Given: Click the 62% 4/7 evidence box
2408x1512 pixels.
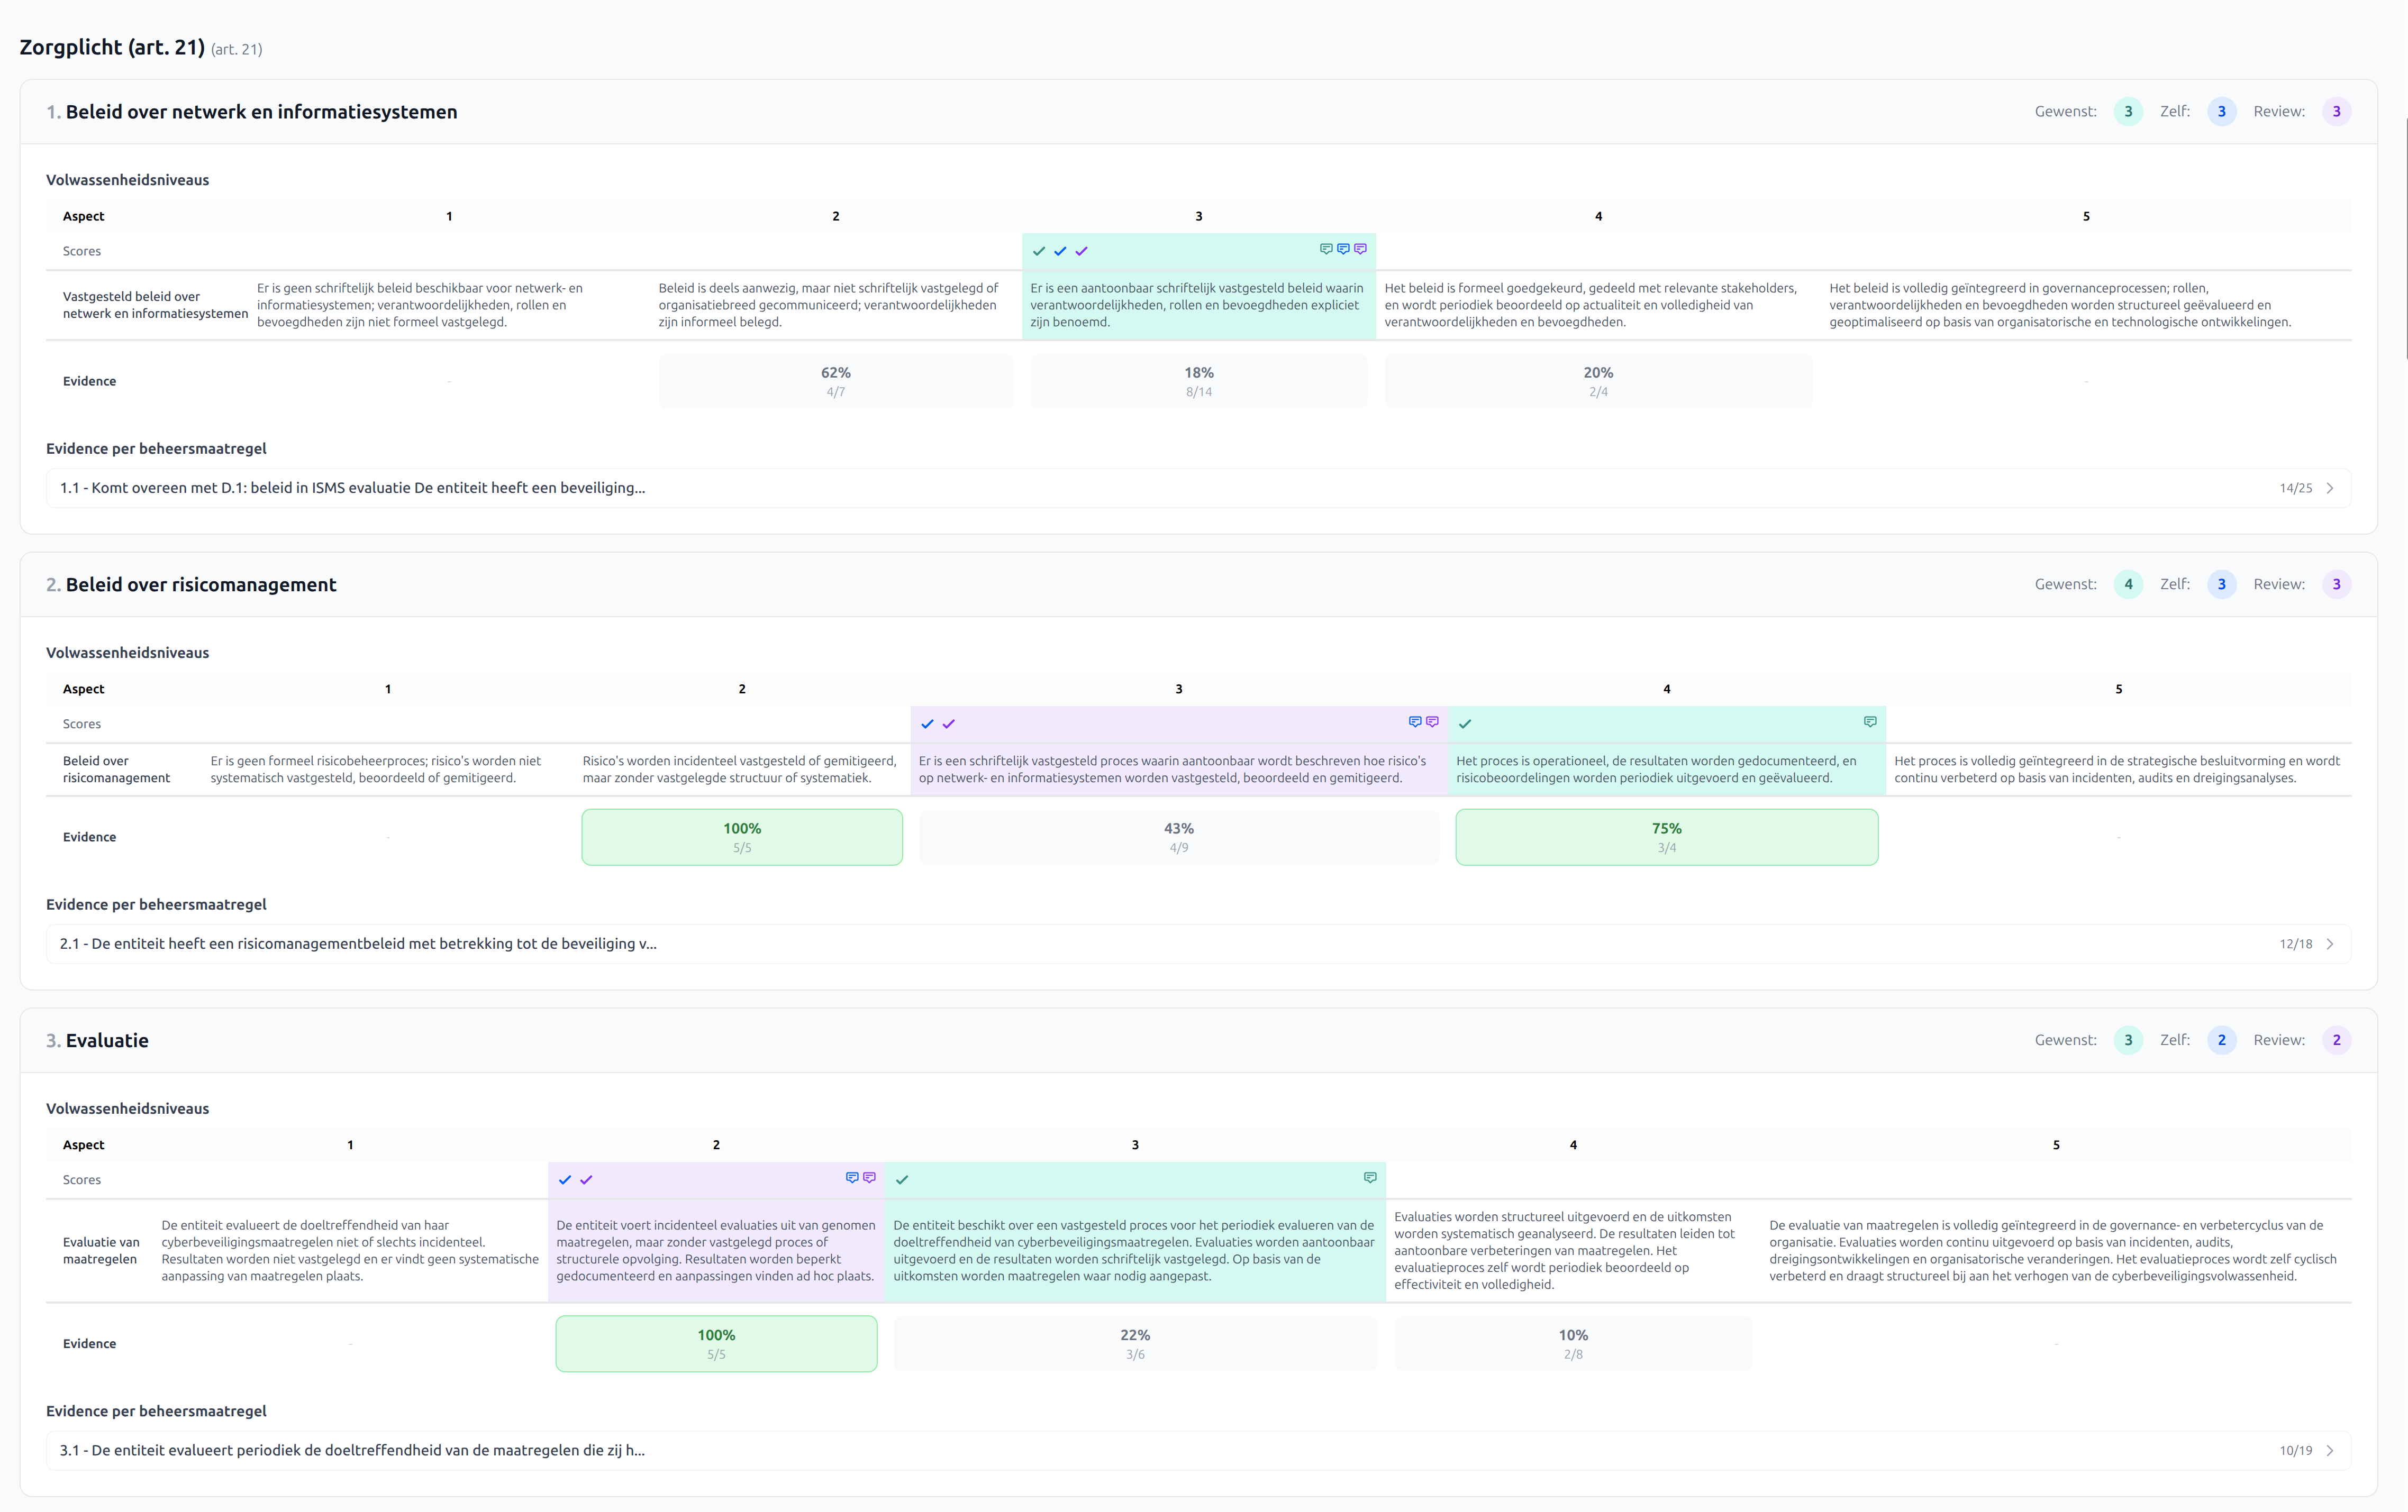Looking at the screenshot, I should tap(836, 381).
